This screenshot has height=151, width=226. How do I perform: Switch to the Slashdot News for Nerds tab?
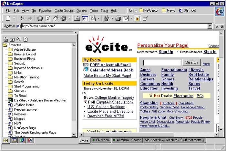pos(175,140)
